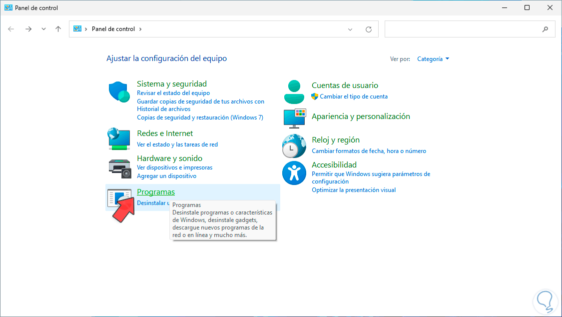The image size is (562, 317).
Task: Click the address bar Control Panel icon
Action: coord(77,28)
